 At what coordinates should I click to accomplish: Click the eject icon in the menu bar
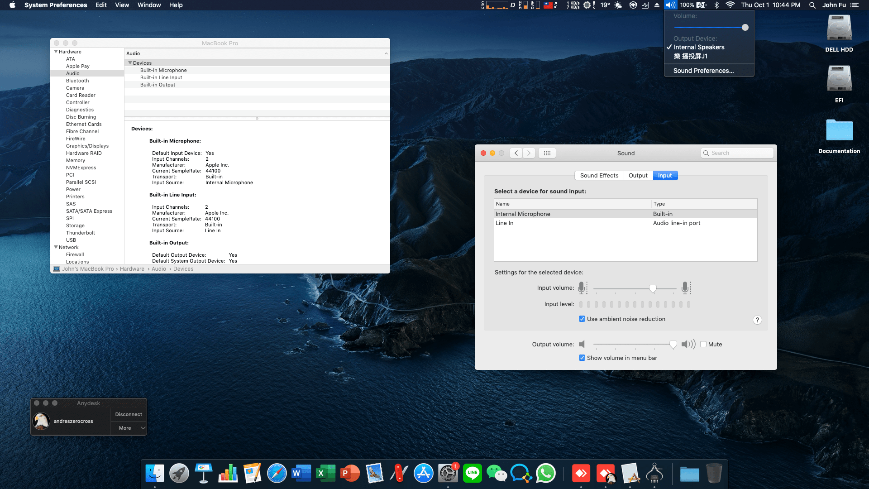pos(656,5)
